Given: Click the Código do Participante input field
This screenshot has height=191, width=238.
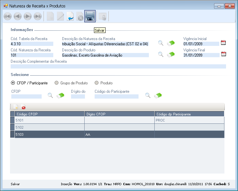Looking at the screenshot, I should [x=116, y=96].
